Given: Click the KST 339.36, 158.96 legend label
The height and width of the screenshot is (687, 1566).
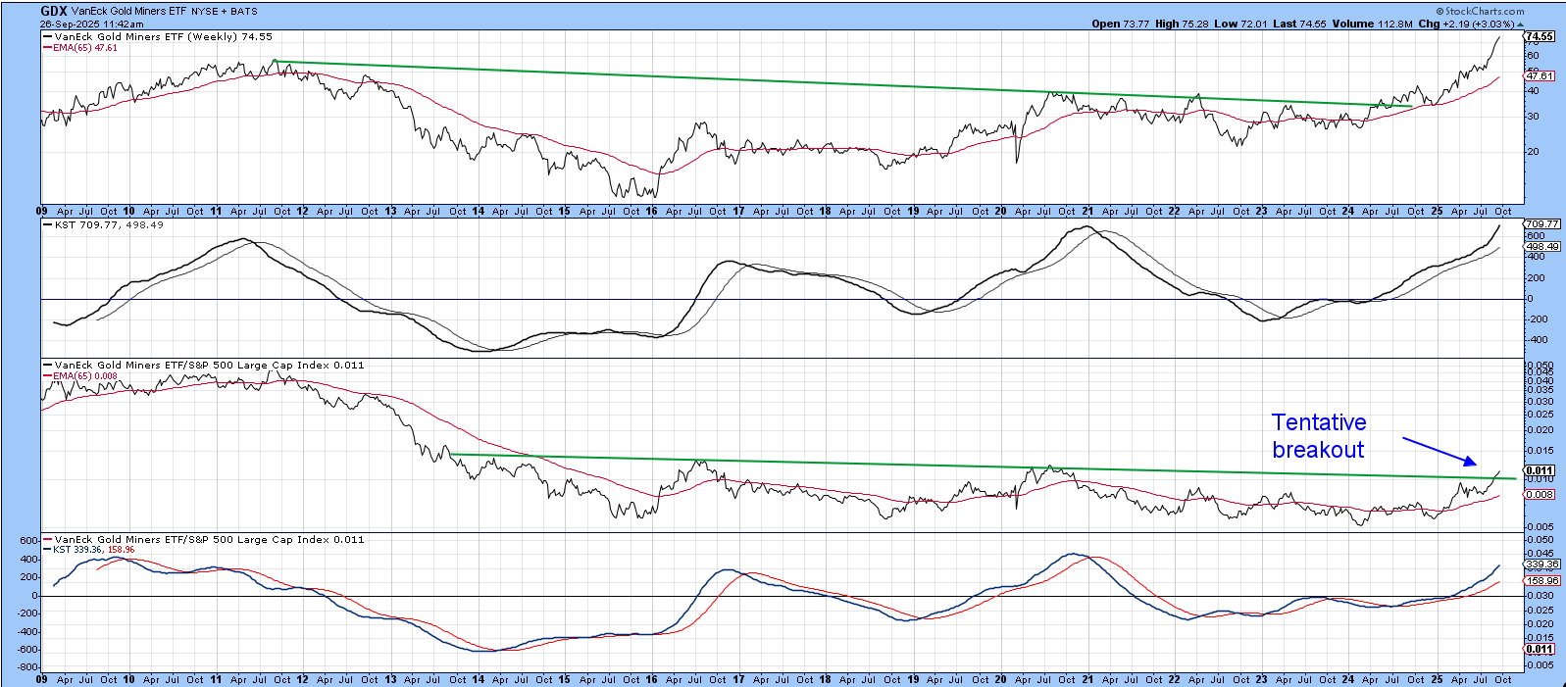Looking at the screenshot, I should [92, 550].
